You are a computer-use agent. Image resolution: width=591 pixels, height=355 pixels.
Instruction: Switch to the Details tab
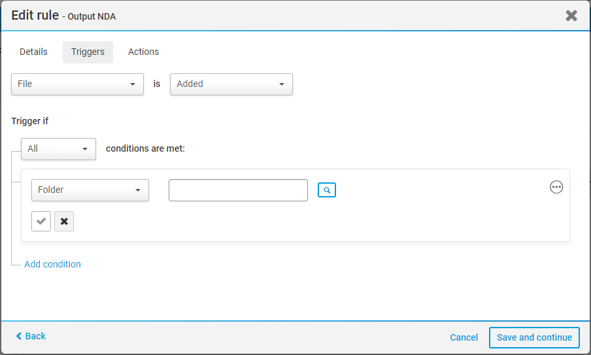click(x=33, y=52)
